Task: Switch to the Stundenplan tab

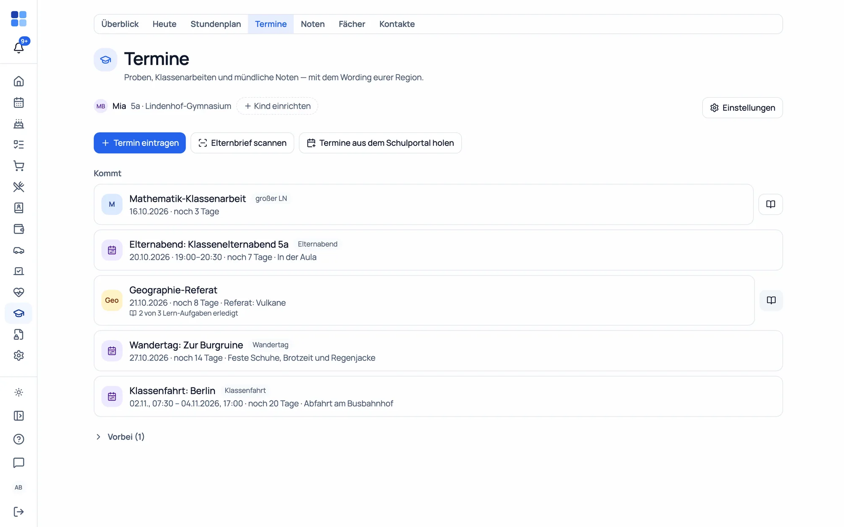Action: (216, 24)
